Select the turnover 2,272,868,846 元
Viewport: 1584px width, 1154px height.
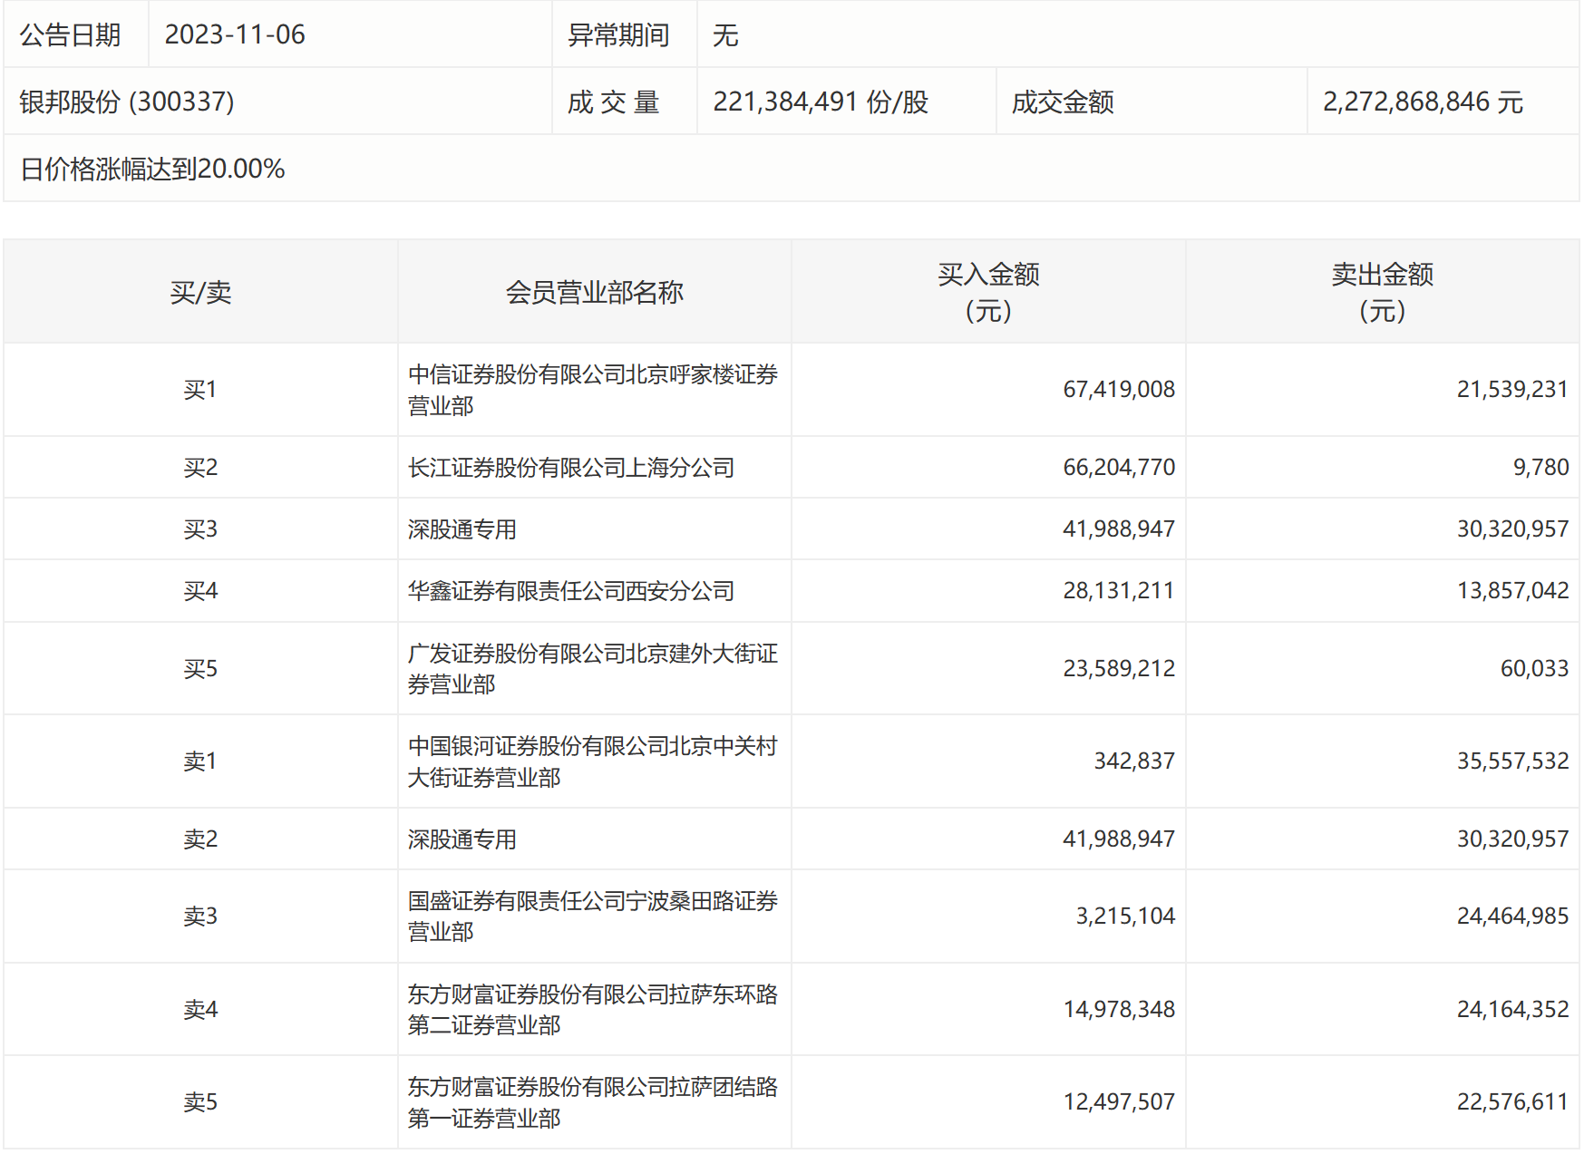tap(1423, 102)
